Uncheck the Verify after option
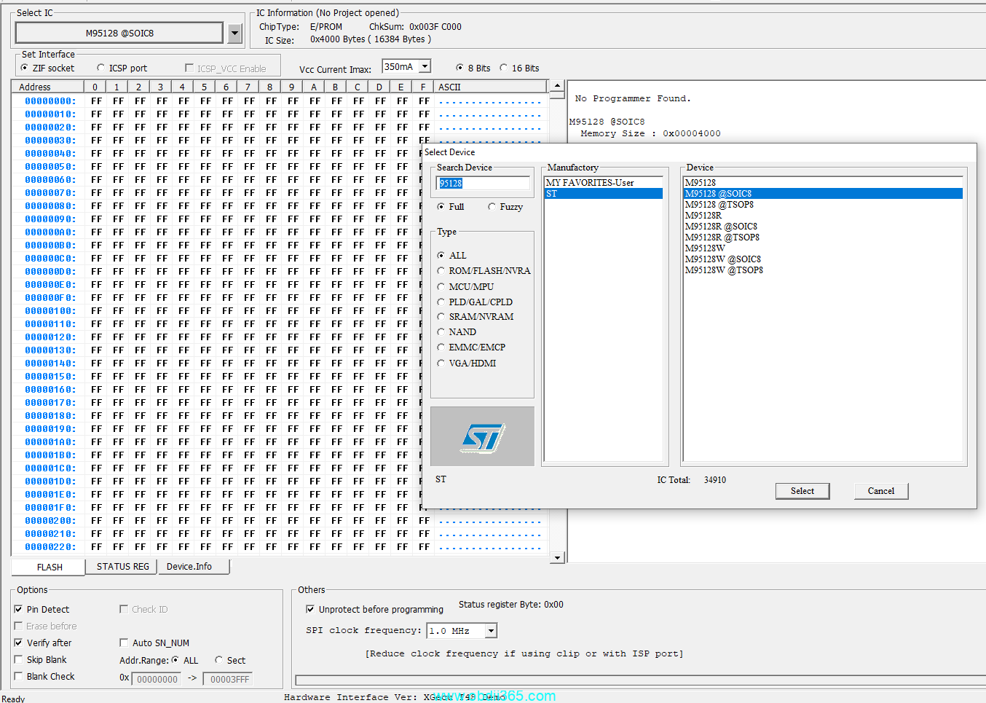Image resolution: width=986 pixels, height=703 pixels. 19,643
